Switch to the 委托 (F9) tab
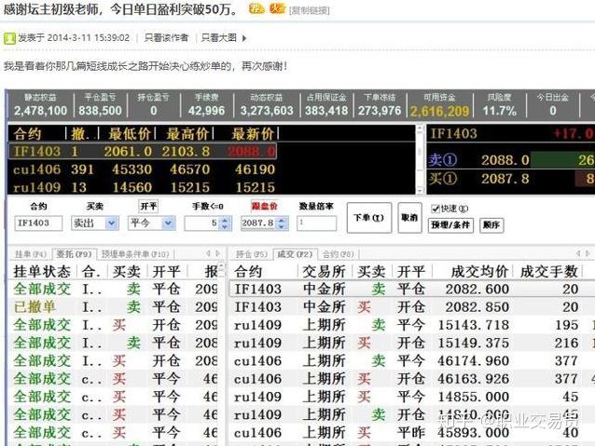 coord(75,254)
